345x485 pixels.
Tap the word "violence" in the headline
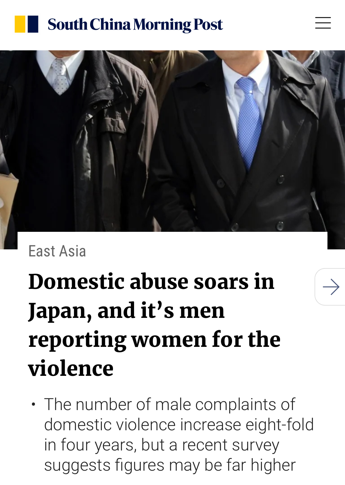(x=71, y=368)
